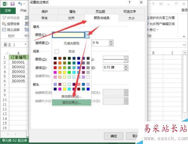The width and height of the screenshot is (188, 144).
Task: Click the 确定 OK button
Action: 114,136
